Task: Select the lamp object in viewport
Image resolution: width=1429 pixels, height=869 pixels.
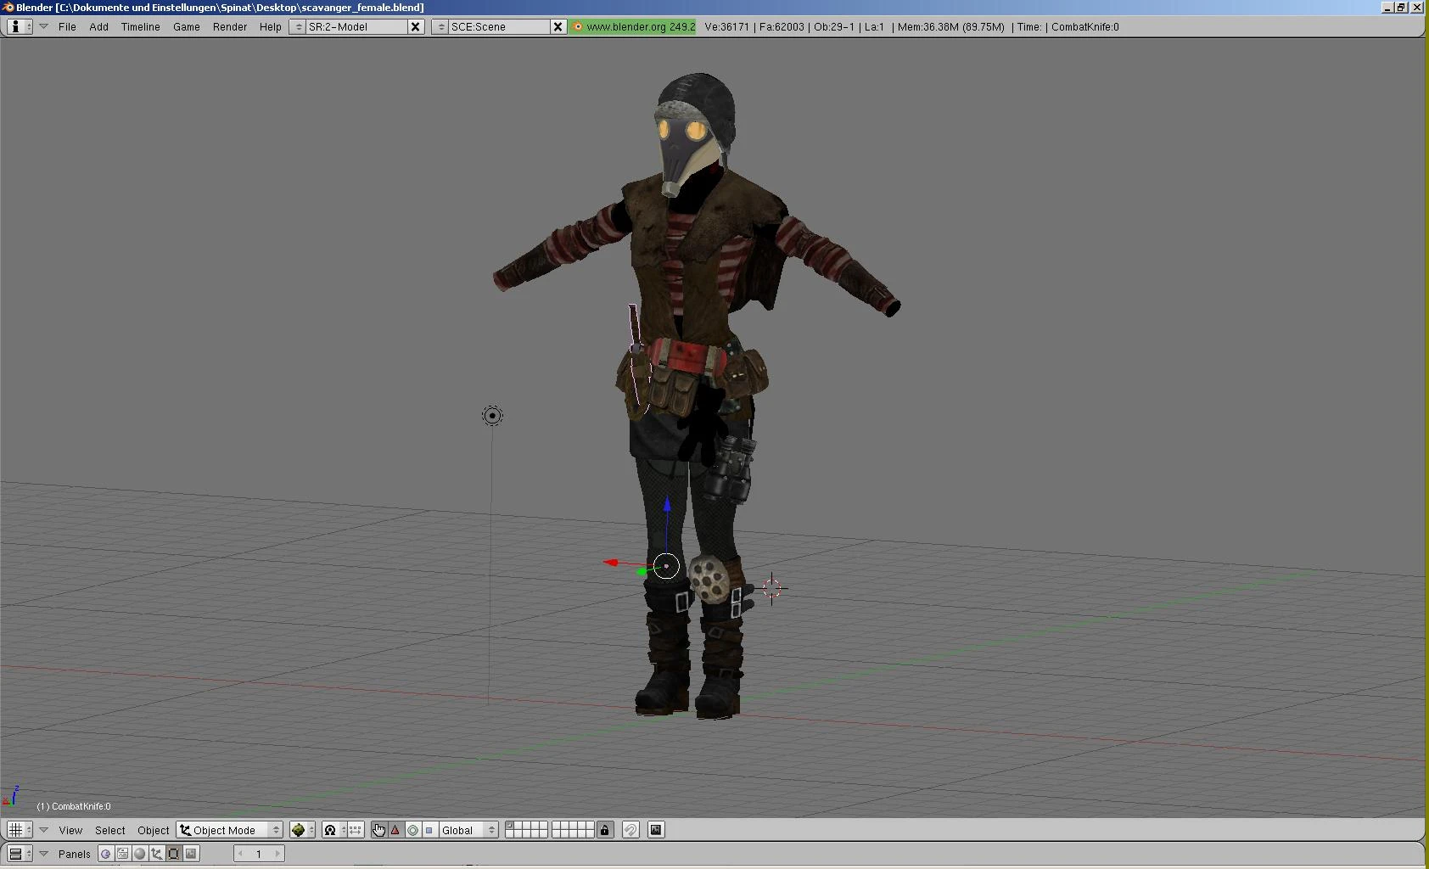Action: pos(492,416)
